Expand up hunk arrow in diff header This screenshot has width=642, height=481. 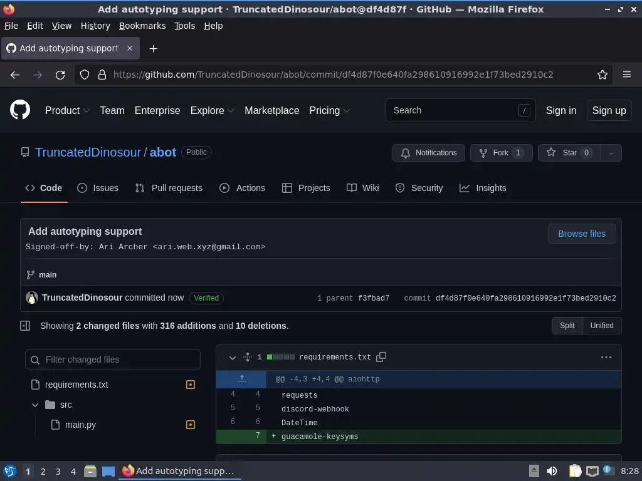coord(241,379)
